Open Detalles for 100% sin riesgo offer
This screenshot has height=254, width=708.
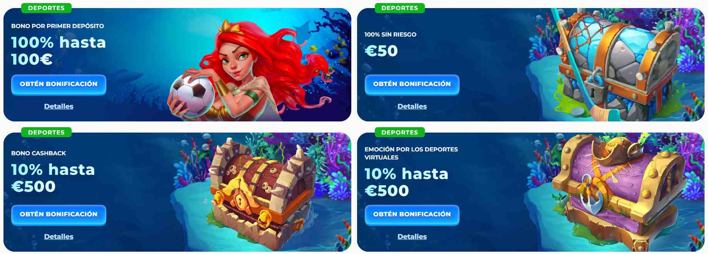pos(412,106)
